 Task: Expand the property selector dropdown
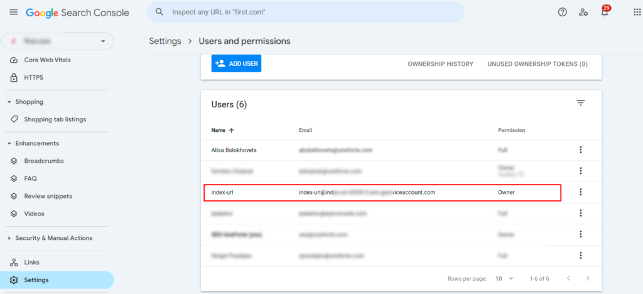(103, 41)
